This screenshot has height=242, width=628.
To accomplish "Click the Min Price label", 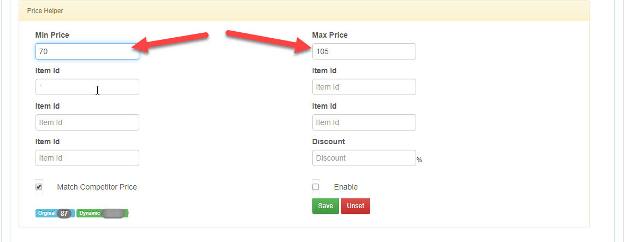I will [52, 36].
